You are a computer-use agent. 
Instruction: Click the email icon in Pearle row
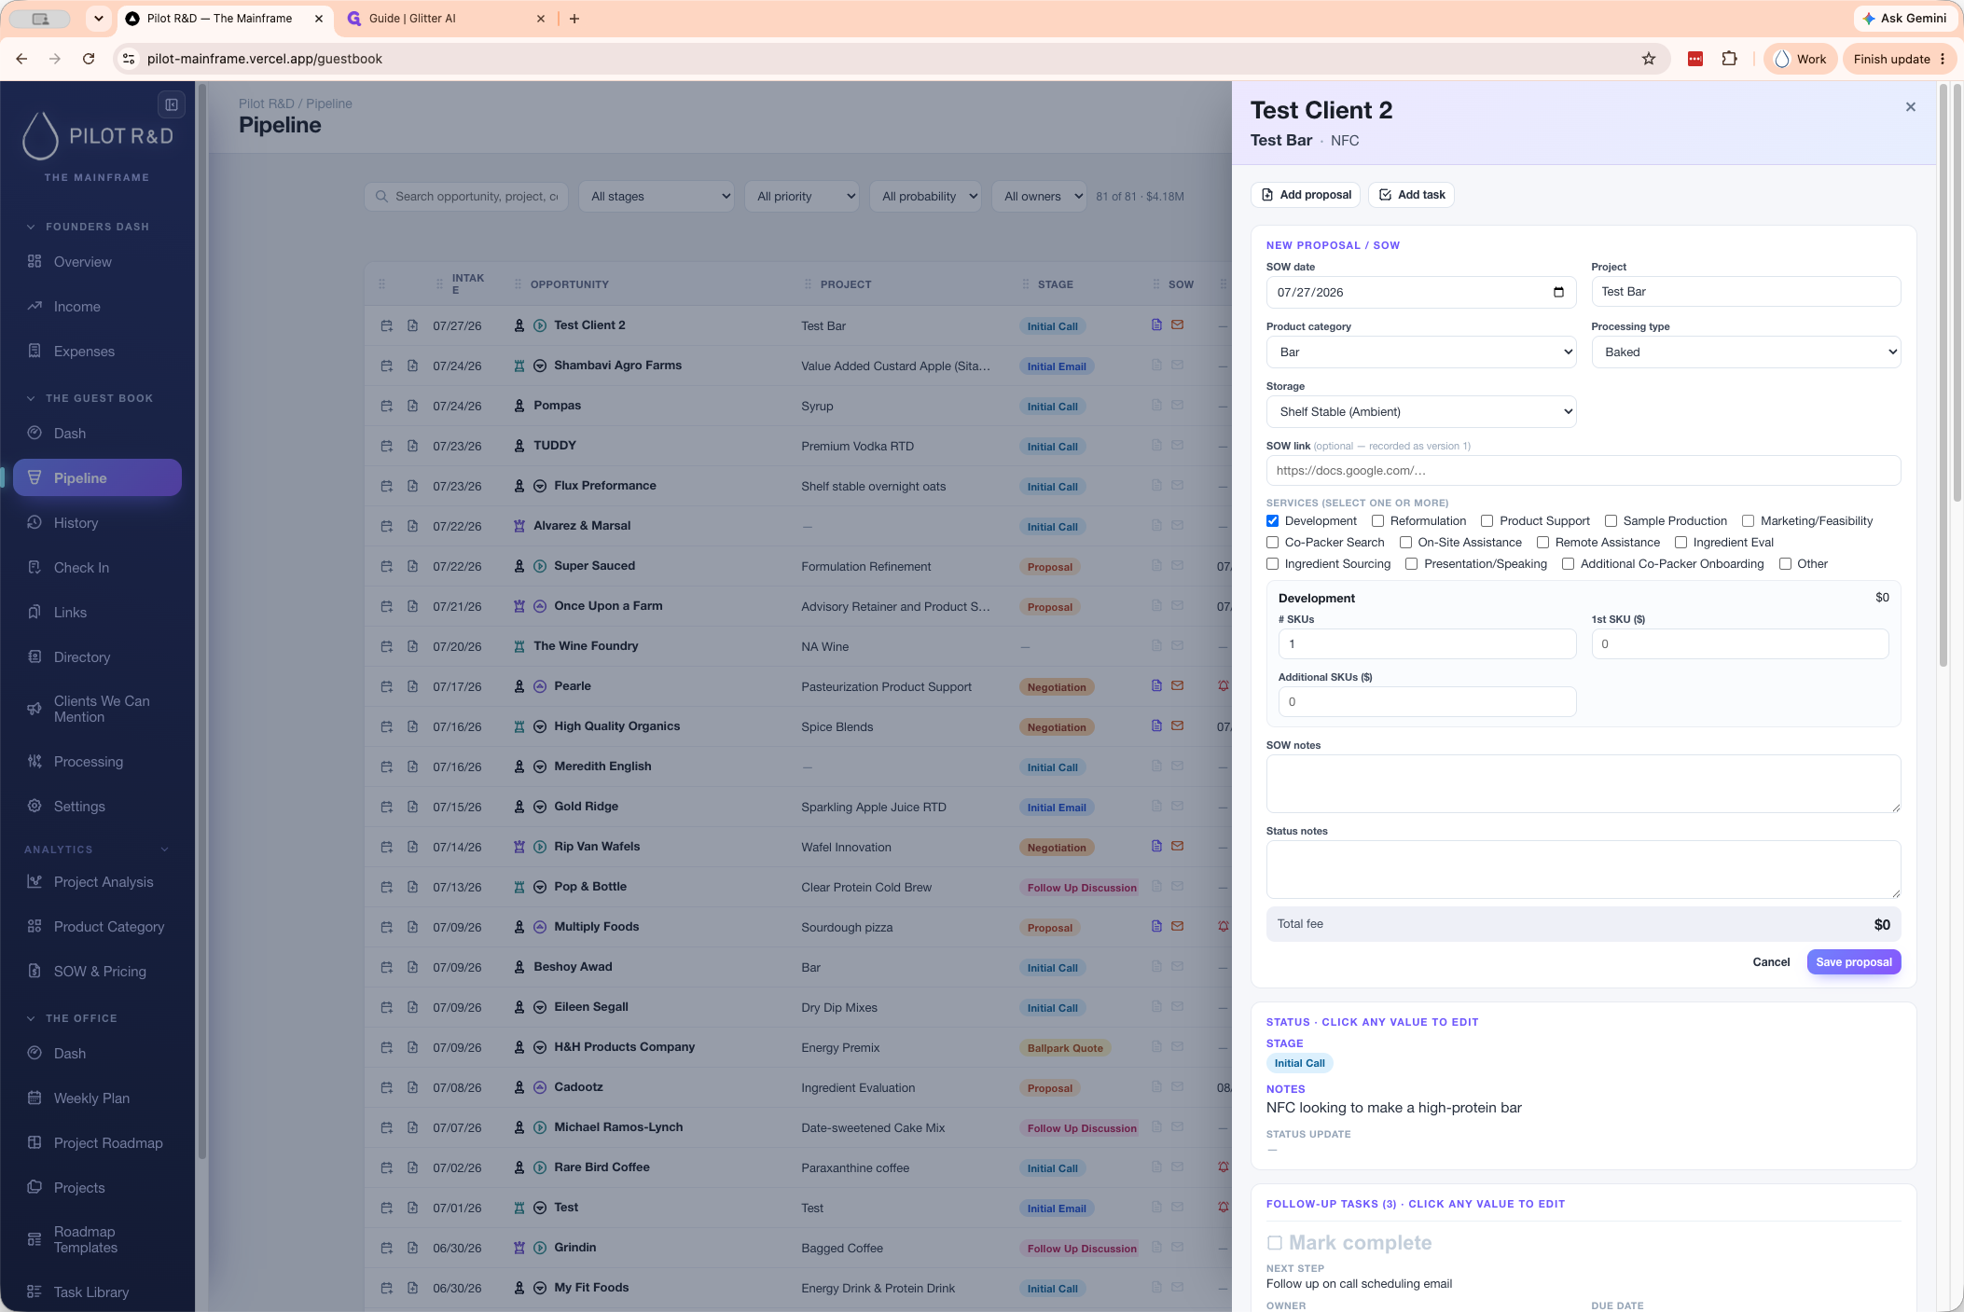click(x=1178, y=685)
